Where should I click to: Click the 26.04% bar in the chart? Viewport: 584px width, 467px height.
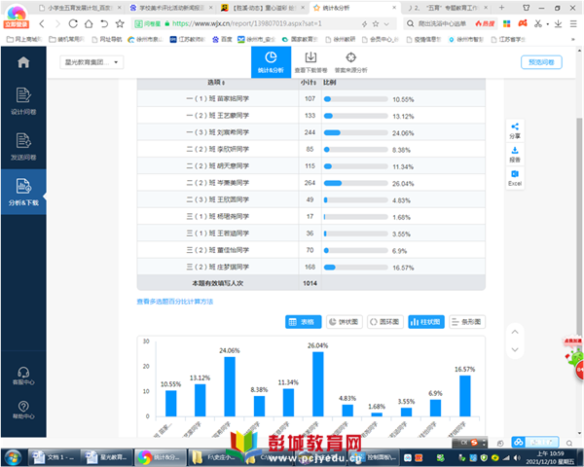coord(317,384)
